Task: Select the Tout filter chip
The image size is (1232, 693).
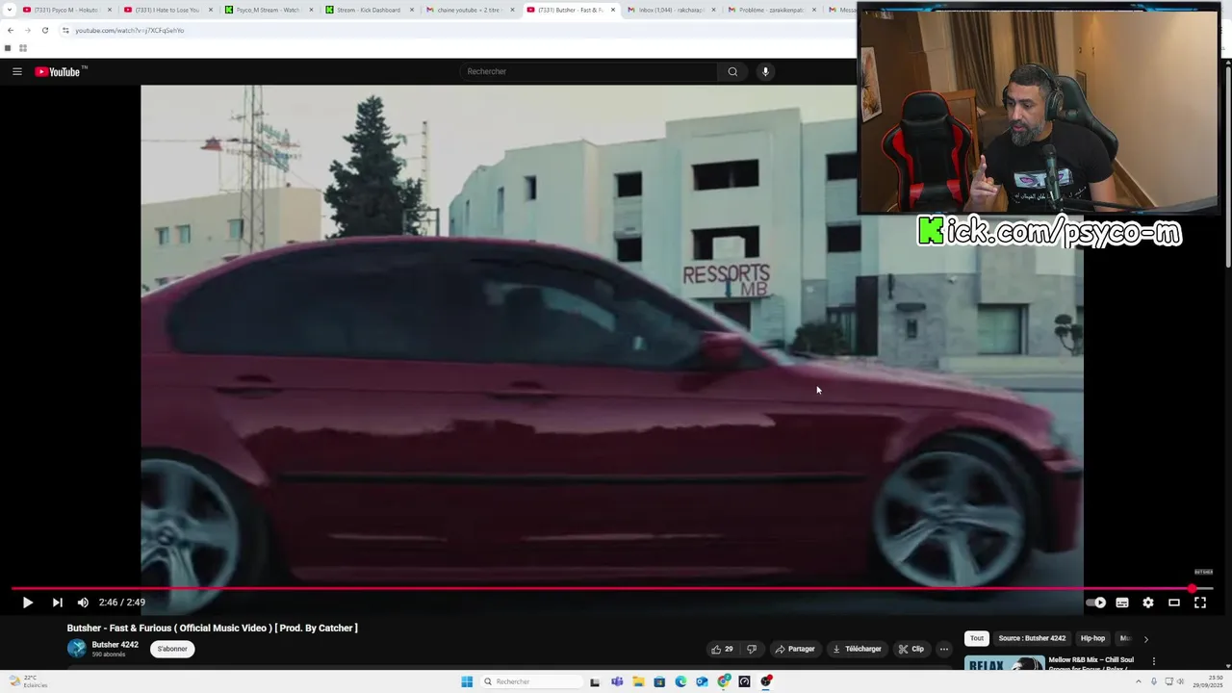Action: click(977, 638)
